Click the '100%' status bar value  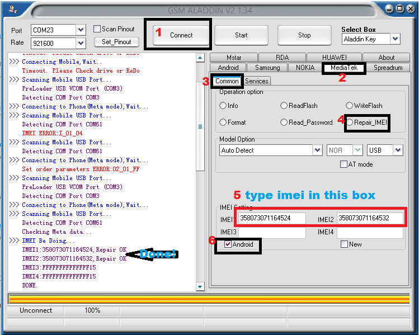(x=92, y=310)
